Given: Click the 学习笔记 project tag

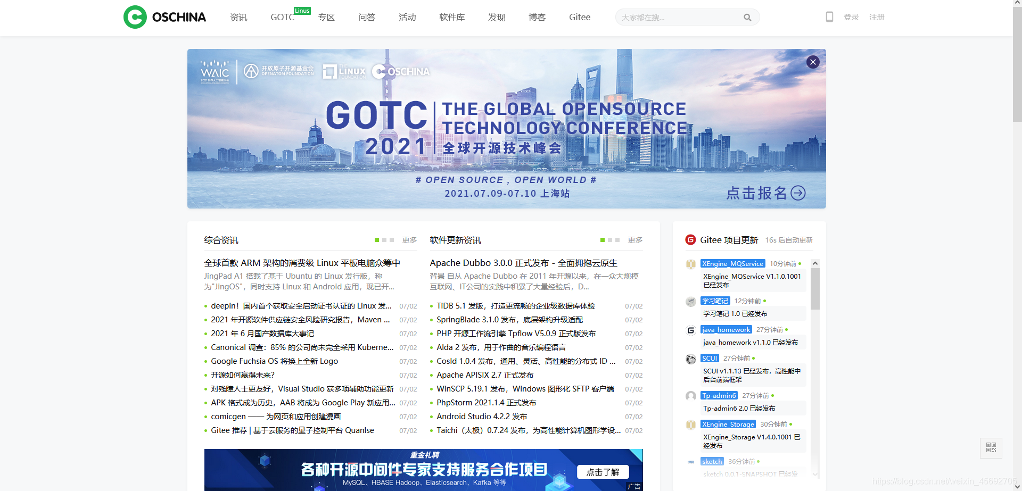Looking at the screenshot, I should tap(715, 301).
